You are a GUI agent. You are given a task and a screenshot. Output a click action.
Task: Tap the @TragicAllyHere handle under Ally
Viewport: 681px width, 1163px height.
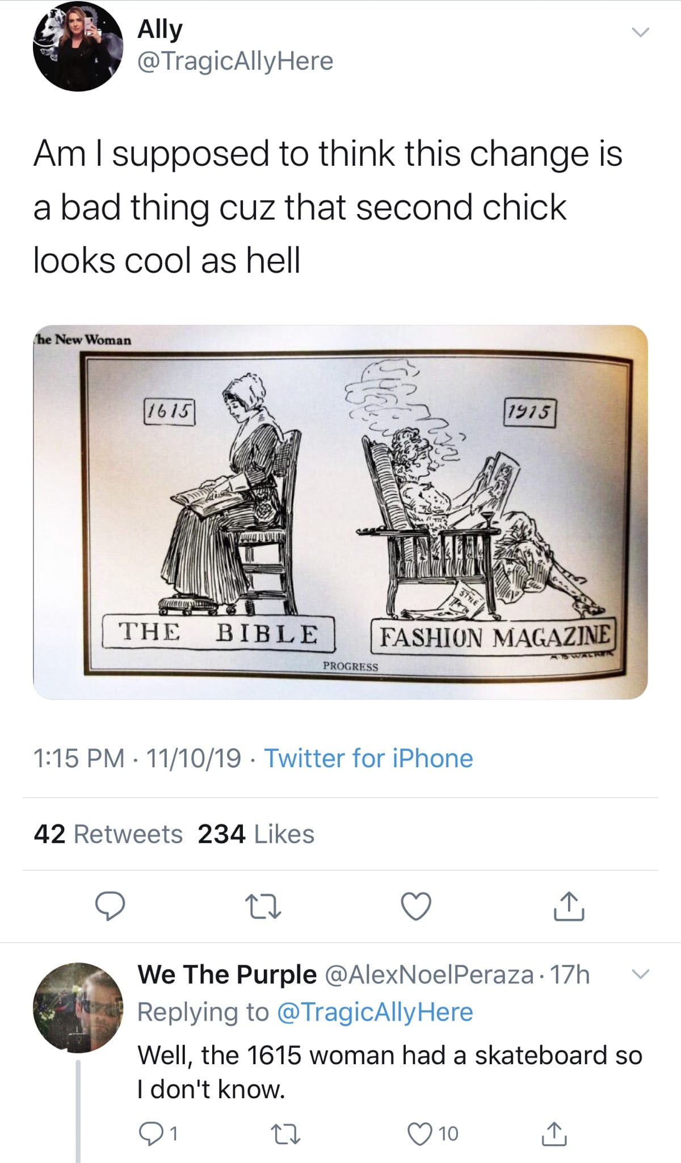coord(236,61)
